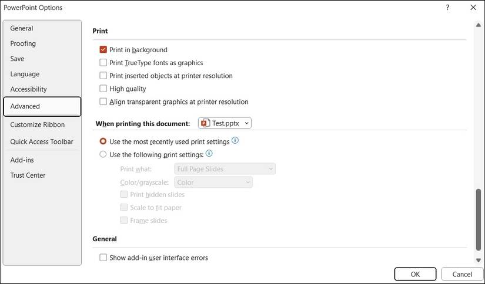The height and width of the screenshot is (284, 485).
Task: Uncheck Print in background
Action: (103, 50)
